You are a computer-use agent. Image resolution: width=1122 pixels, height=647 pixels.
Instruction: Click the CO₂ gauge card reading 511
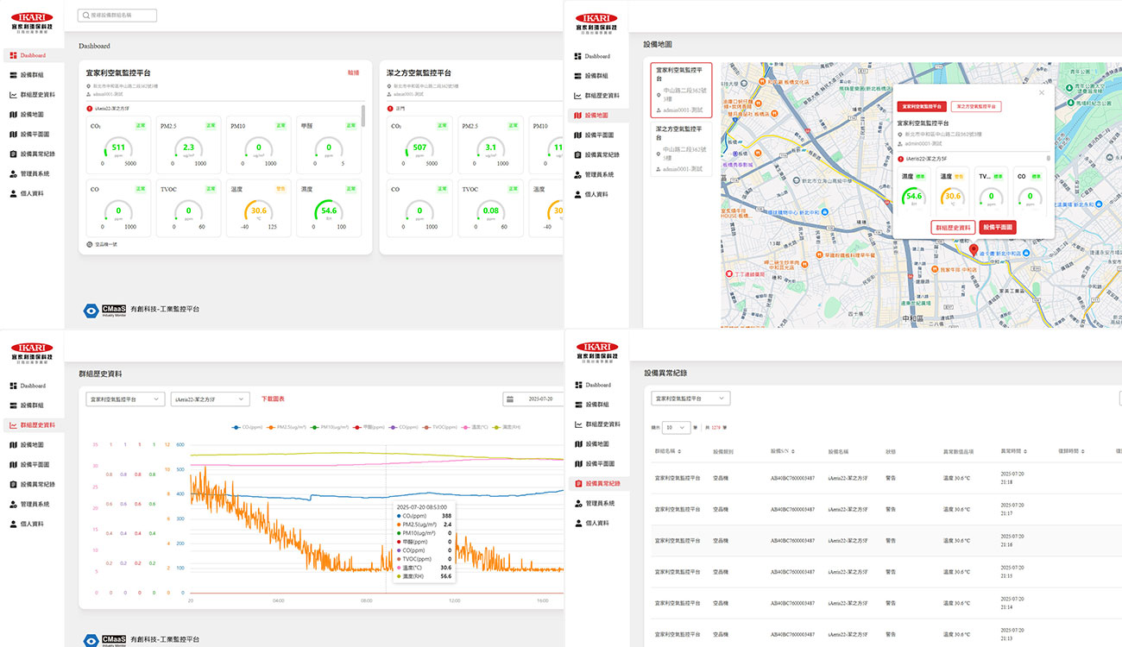pos(119,145)
